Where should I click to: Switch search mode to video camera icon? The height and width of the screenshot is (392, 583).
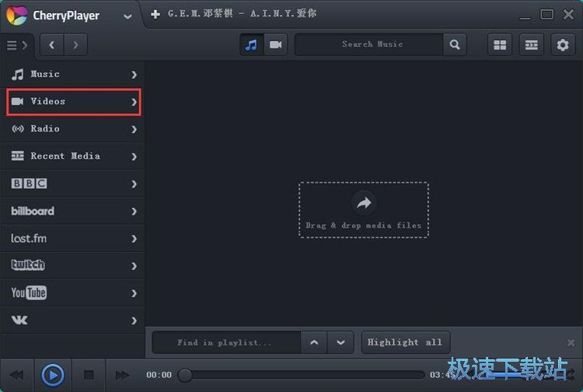(x=275, y=45)
